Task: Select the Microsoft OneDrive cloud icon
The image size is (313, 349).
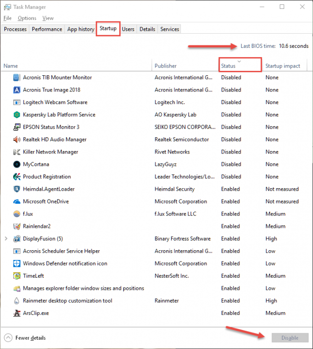Action: coord(17,202)
